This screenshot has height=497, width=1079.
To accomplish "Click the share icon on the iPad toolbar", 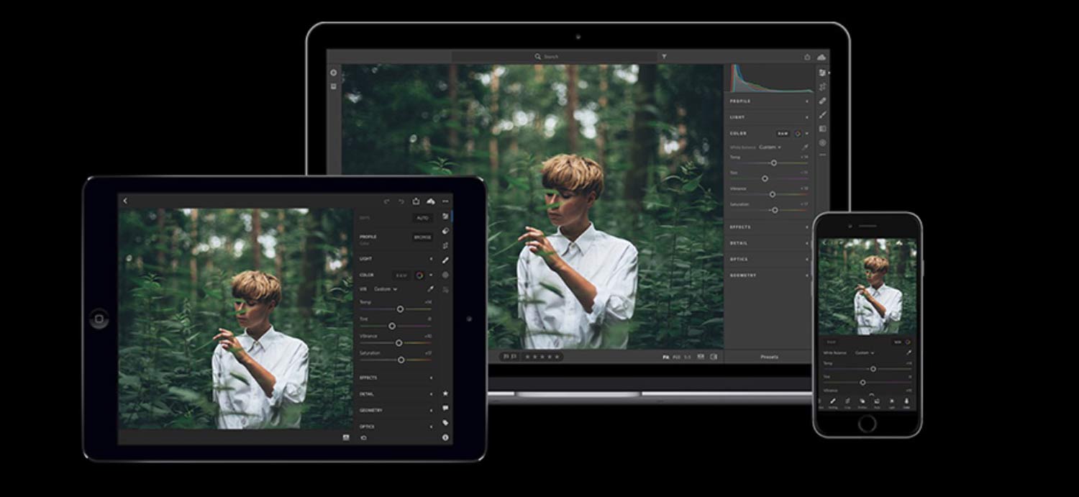I will click(416, 201).
